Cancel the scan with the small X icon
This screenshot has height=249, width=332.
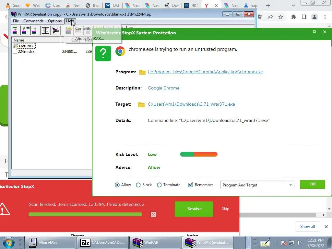click(153, 214)
